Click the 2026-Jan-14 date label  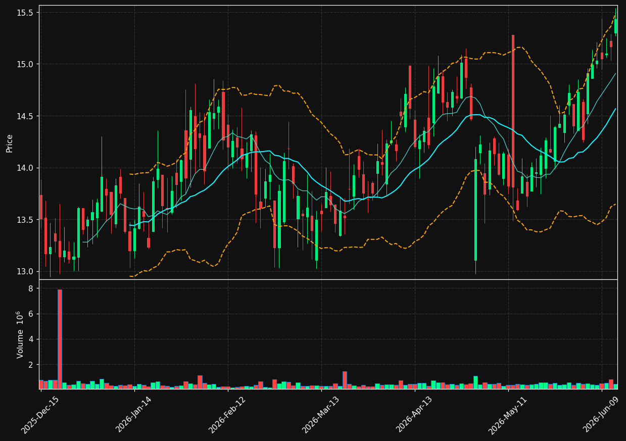(133, 415)
